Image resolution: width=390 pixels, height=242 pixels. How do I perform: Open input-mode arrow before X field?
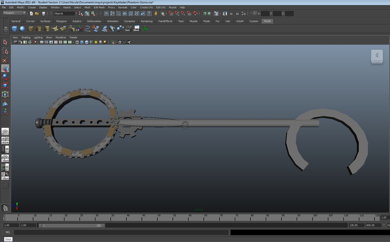click(x=251, y=13)
